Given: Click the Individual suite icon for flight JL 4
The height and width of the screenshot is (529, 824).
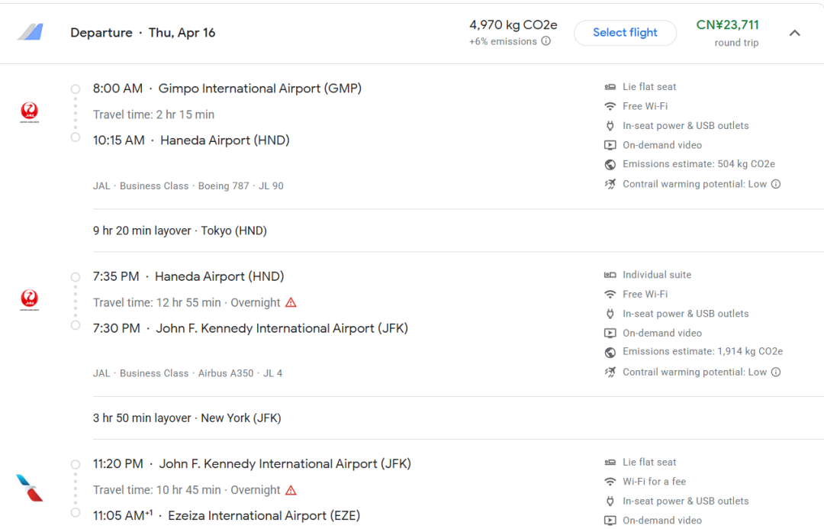Looking at the screenshot, I should pyautogui.click(x=610, y=275).
